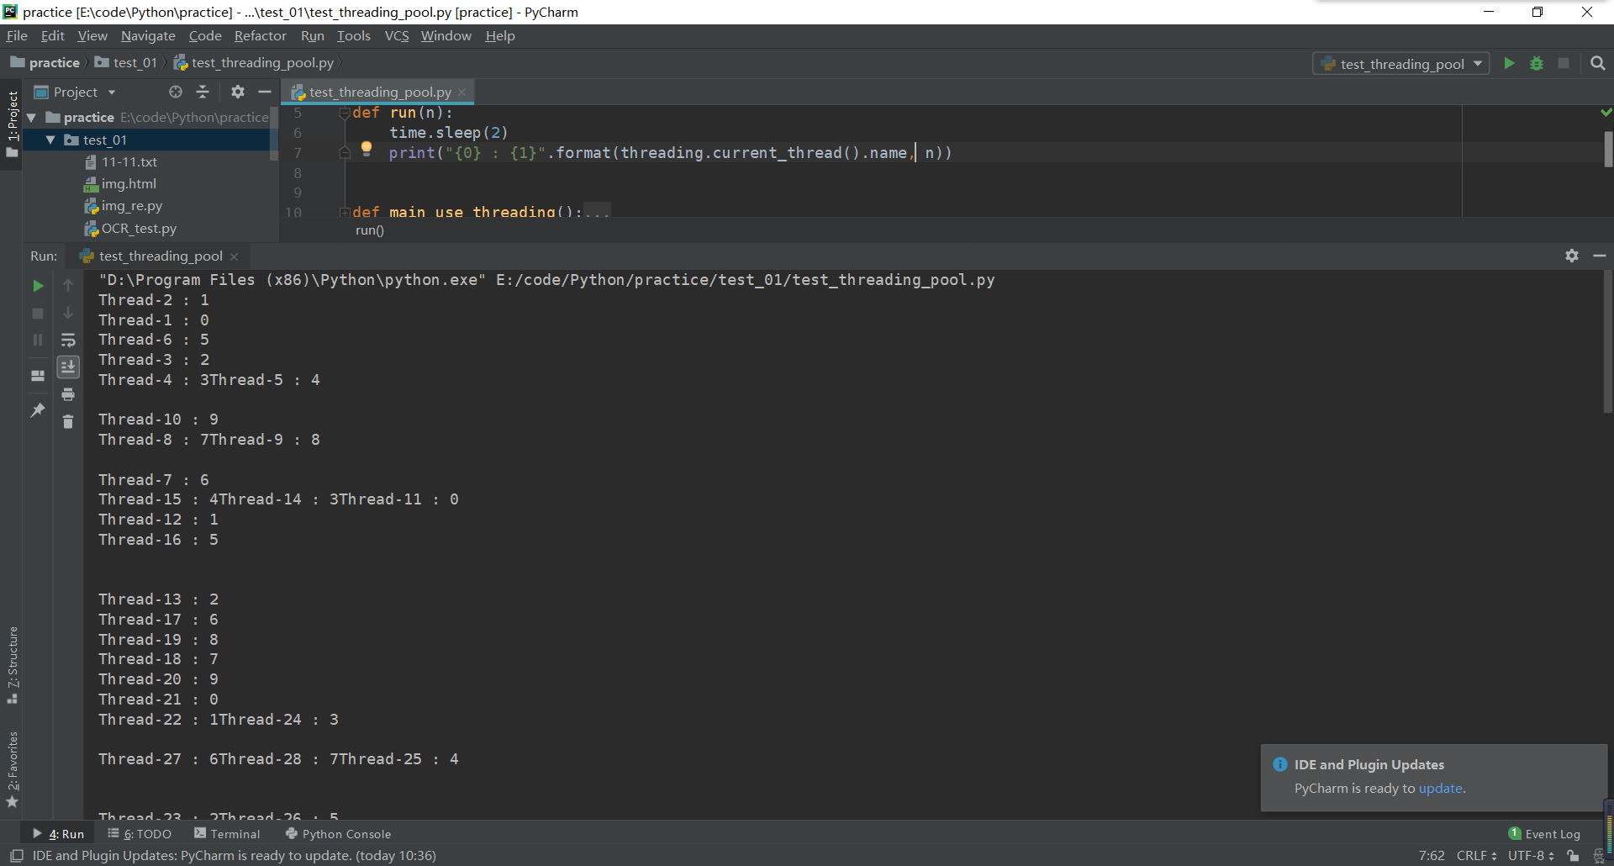Viewport: 1614px width, 866px height.
Task: Click practice breadcrumb in navigation bar
Action: 45,63
